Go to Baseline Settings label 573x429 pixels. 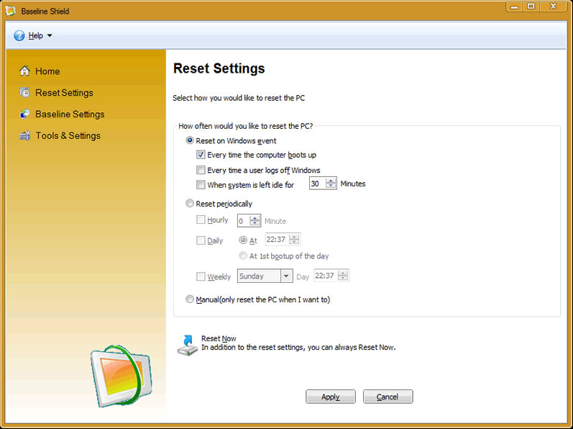70,114
